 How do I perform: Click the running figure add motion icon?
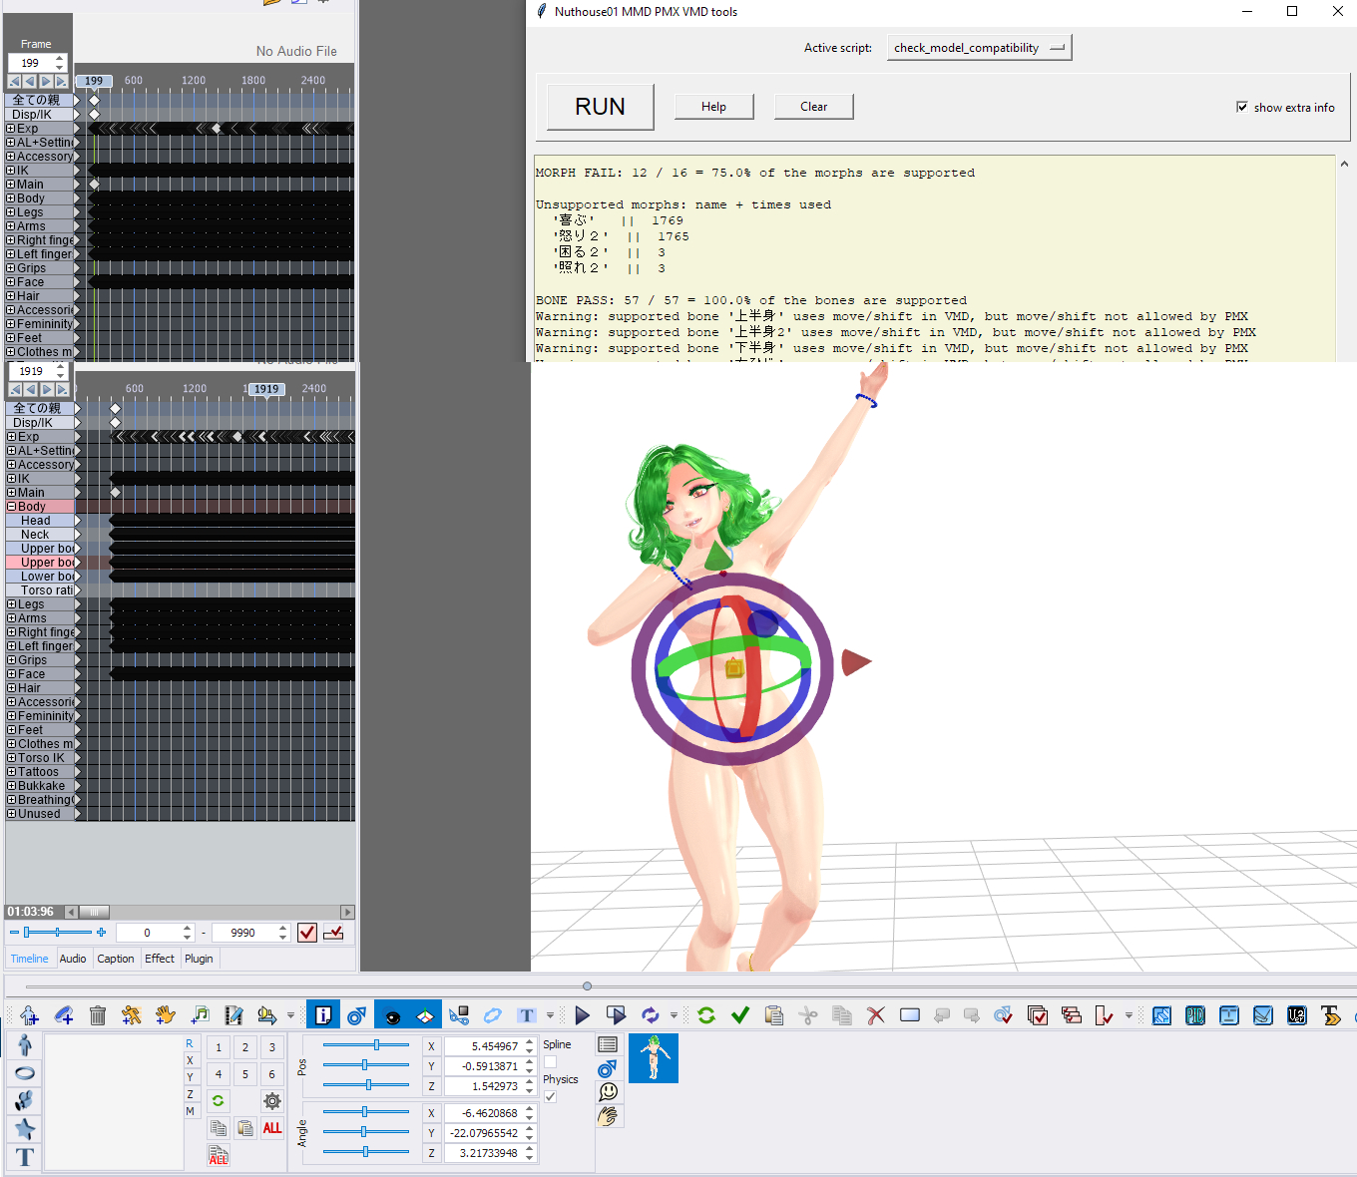click(131, 1015)
